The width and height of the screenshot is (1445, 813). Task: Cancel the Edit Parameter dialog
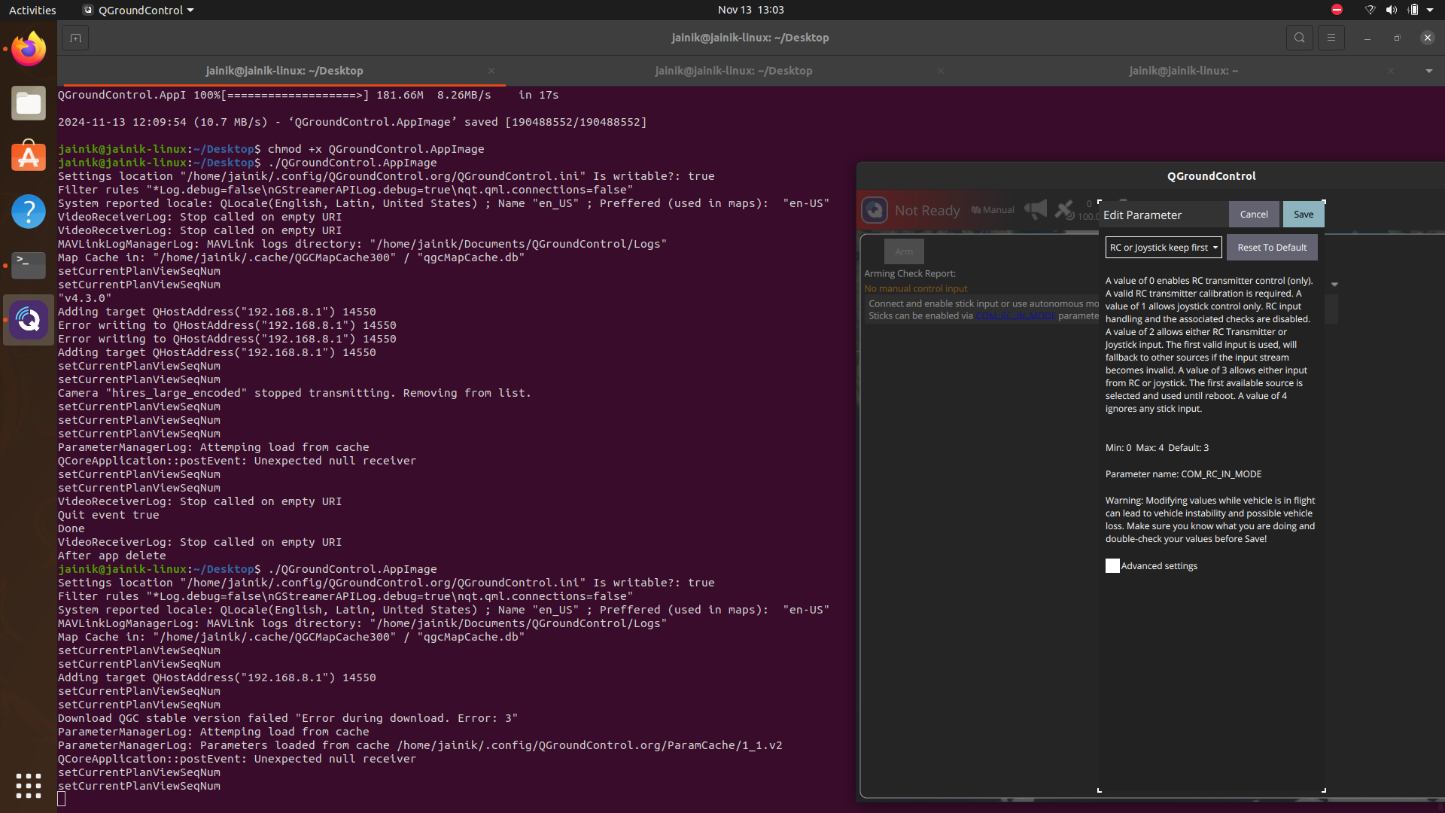pos(1254,215)
